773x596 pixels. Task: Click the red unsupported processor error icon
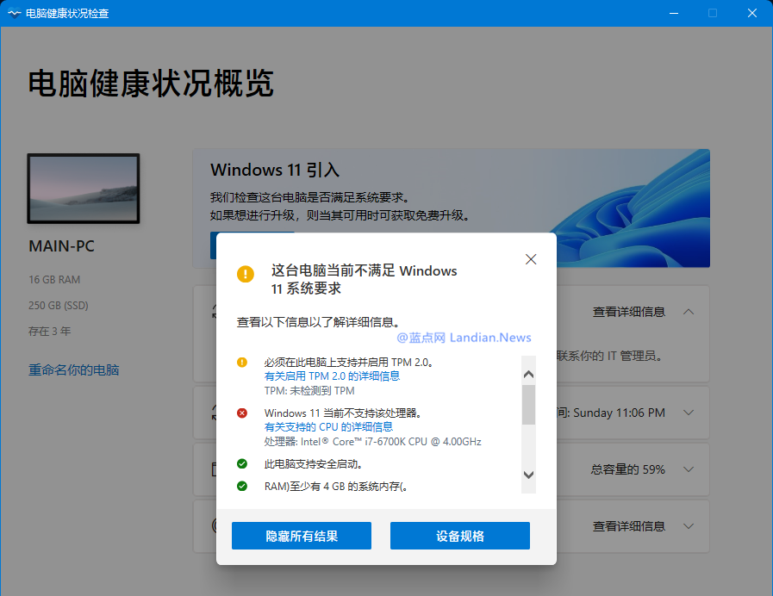242,413
